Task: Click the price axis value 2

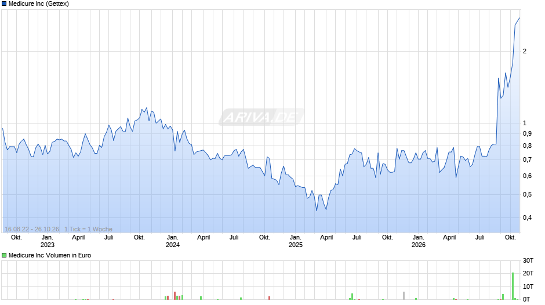Action: point(525,51)
